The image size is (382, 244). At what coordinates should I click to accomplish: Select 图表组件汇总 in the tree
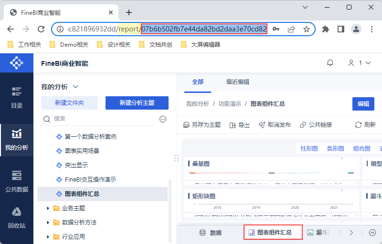click(102, 194)
